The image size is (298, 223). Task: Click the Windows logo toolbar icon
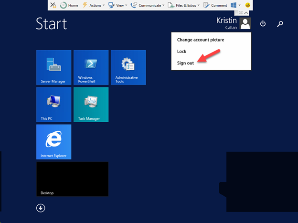pos(234,5)
